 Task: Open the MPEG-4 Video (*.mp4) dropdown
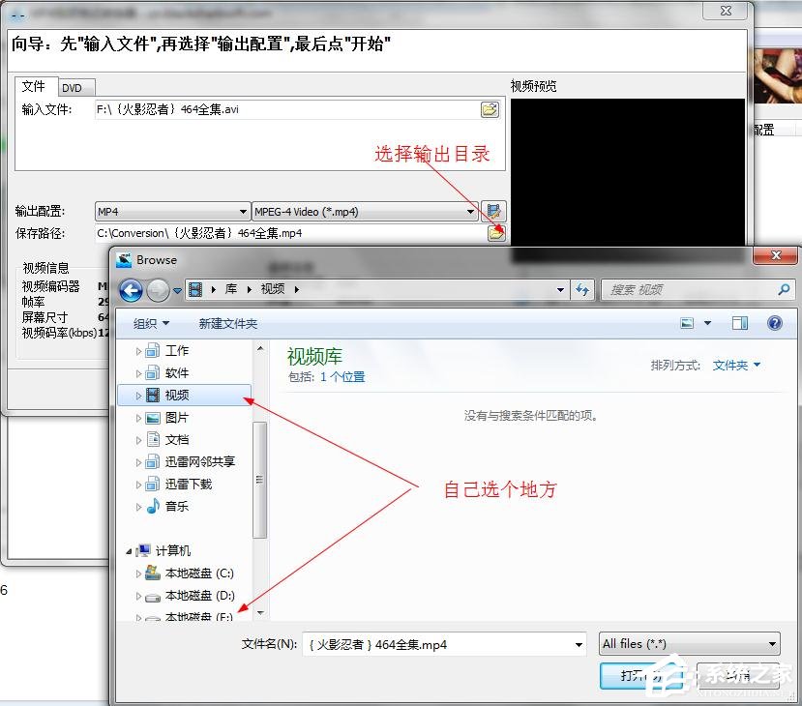tap(470, 211)
